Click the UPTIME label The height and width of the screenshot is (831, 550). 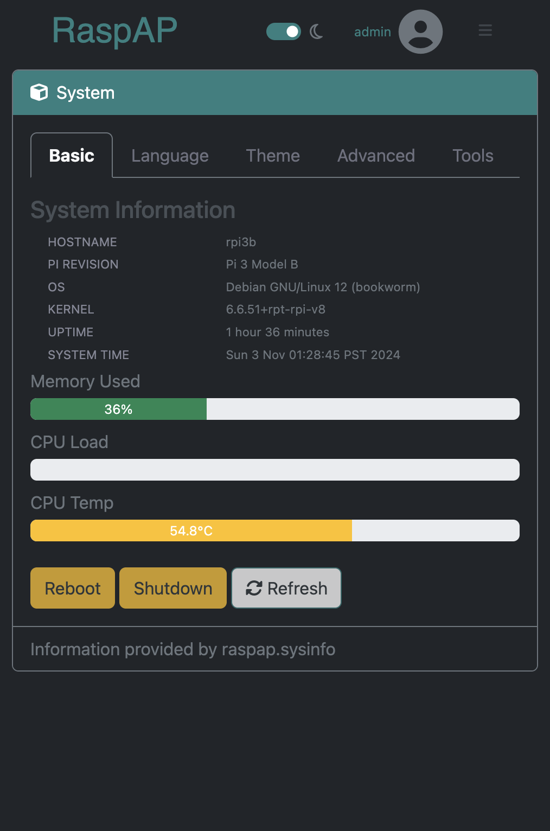point(71,332)
